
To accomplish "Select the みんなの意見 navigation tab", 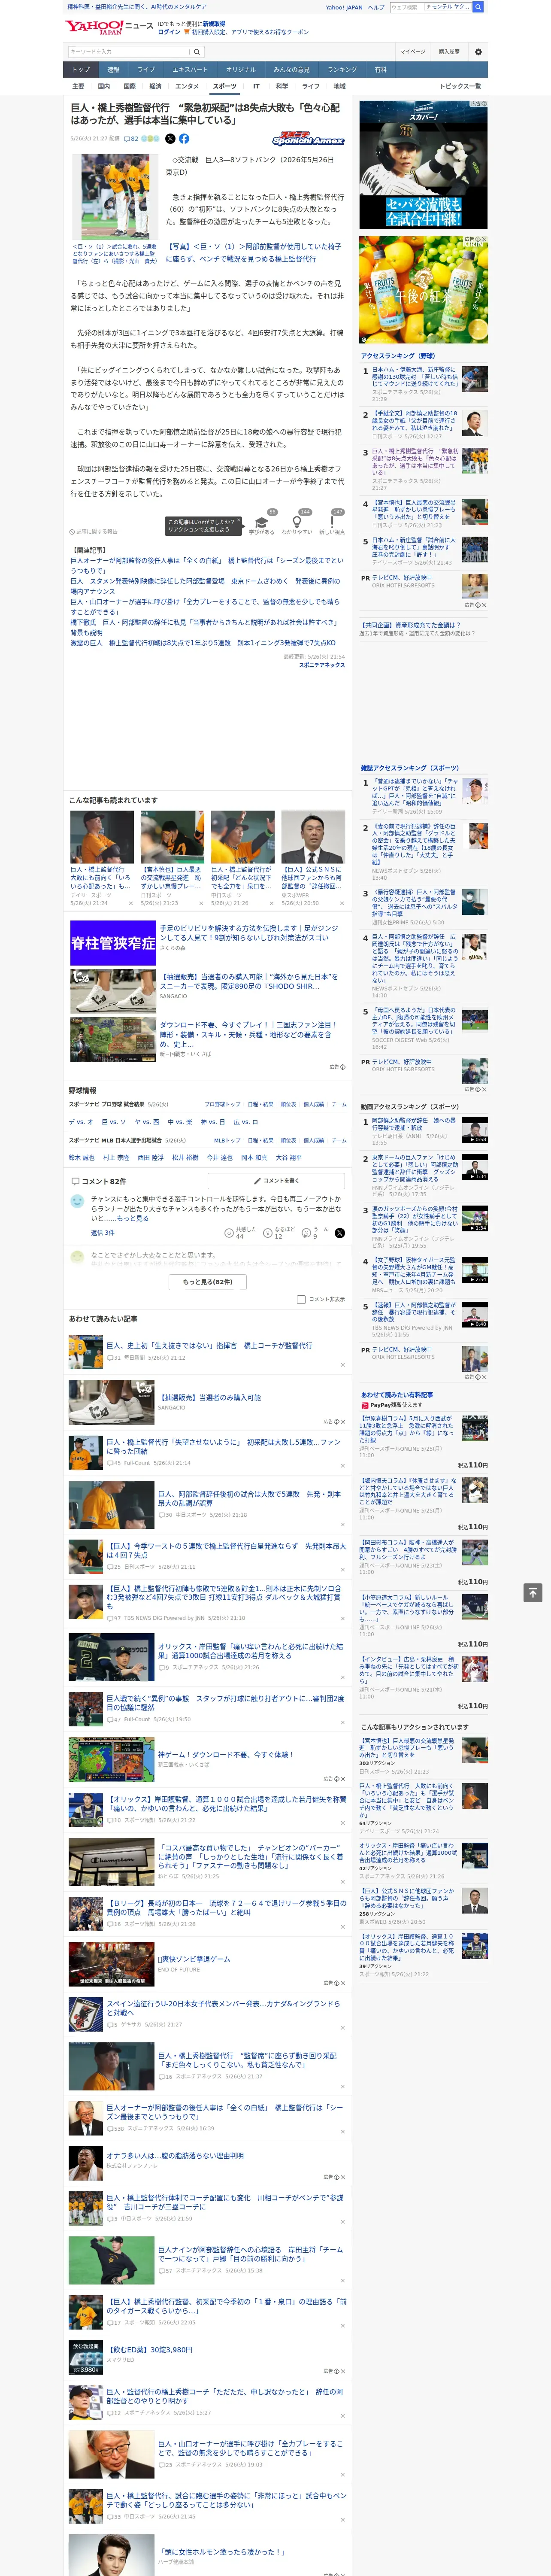I will pyautogui.click(x=291, y=70).
